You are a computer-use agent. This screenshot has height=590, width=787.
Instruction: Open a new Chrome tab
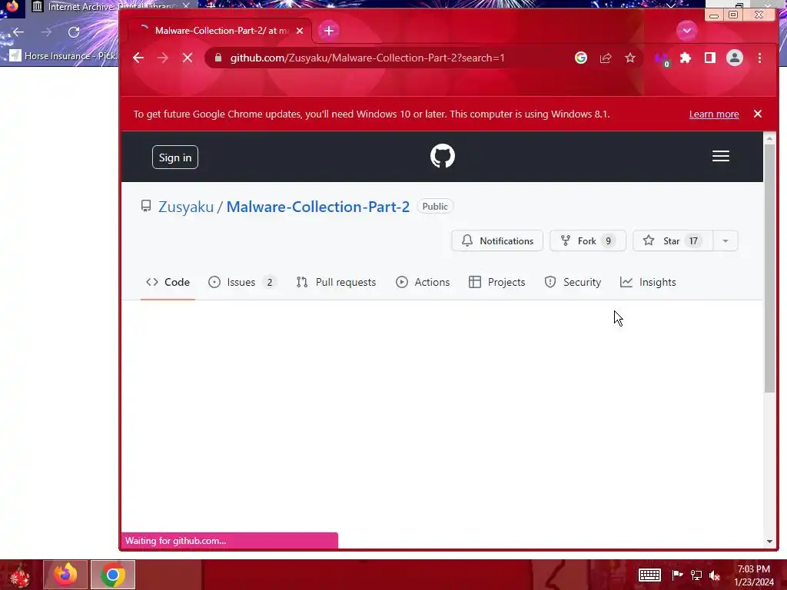pyautogui.click(x=328, y=31)
